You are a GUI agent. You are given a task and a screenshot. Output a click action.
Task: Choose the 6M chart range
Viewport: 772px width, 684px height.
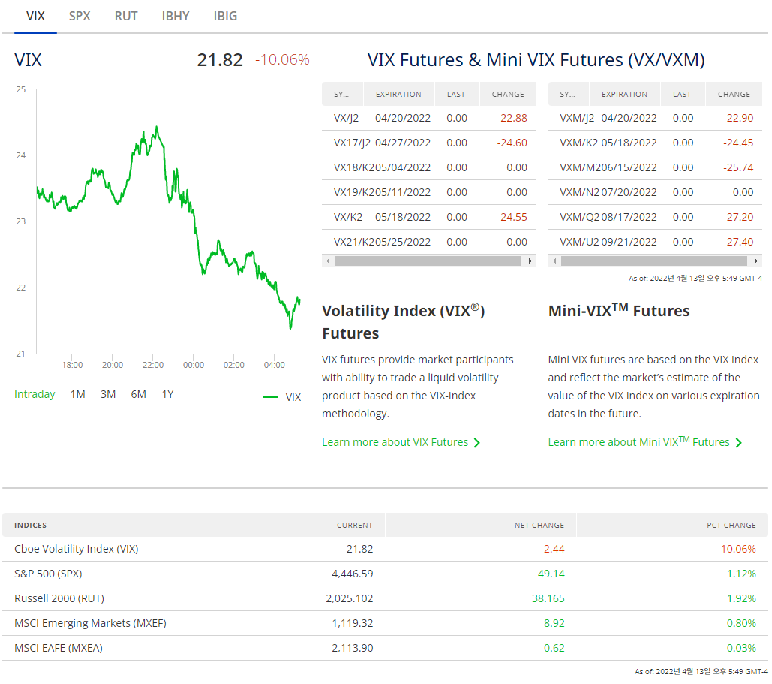click(138, 394)
